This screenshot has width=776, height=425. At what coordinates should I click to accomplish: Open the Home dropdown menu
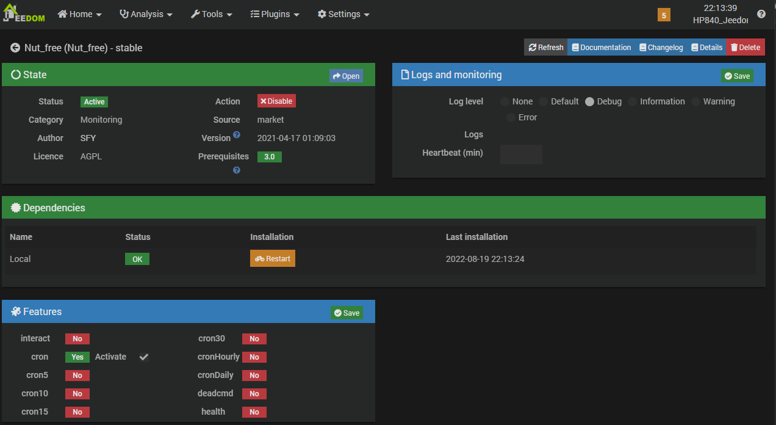80,14
